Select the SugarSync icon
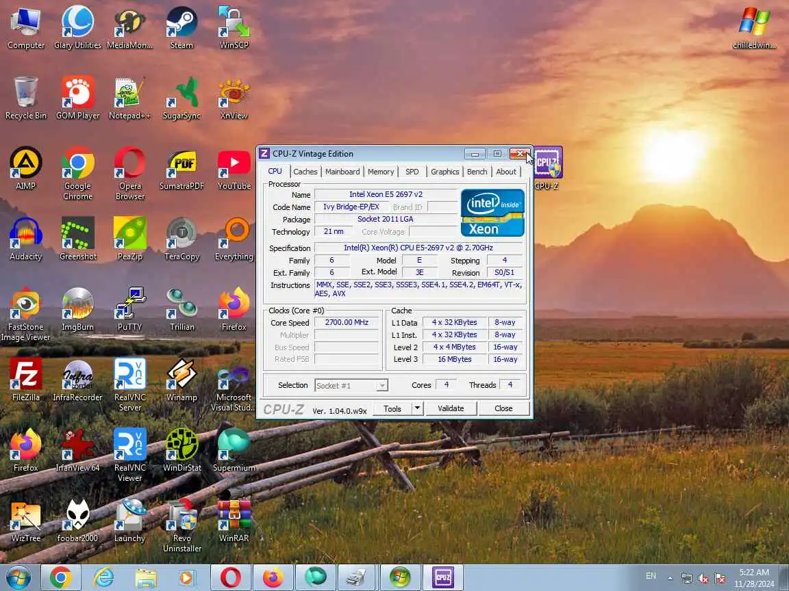Viewport: 789px width, 591px height. click(x=181, y=98)
